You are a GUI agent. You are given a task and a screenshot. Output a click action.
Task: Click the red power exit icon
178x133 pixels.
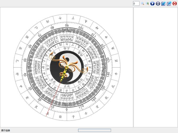point(175,3)
